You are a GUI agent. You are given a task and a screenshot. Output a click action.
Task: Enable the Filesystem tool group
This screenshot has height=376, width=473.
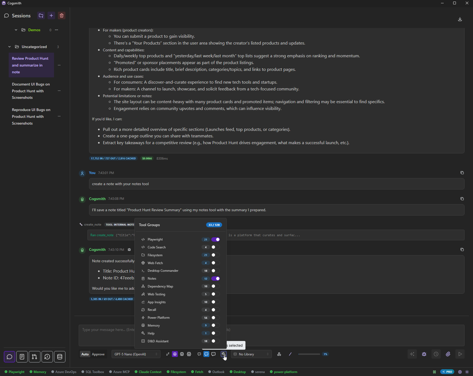coord(216,255)
